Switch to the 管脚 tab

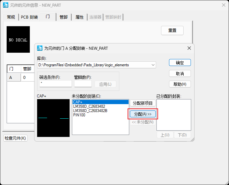point(64,17)
